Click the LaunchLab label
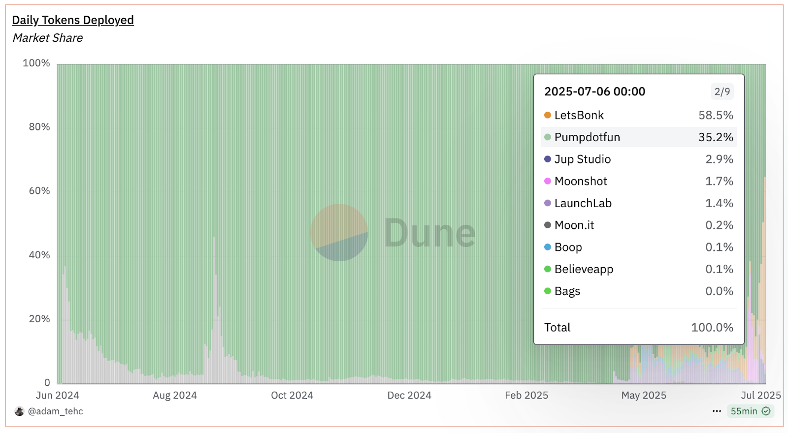The width and height of the screenshot is (788, 433). pyautogui.click(x=583, y=203)
